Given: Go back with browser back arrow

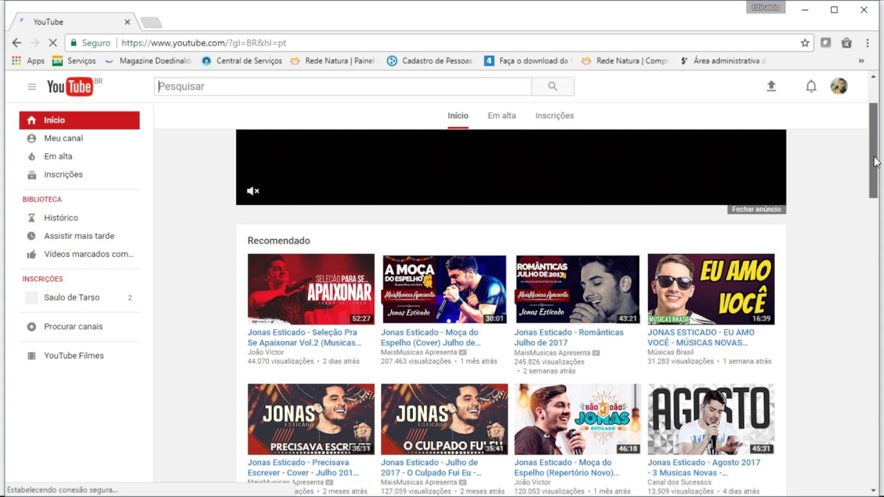Looking at the screenshot, I should 17,43.
